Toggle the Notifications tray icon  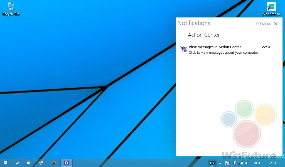tap(212, 163)
